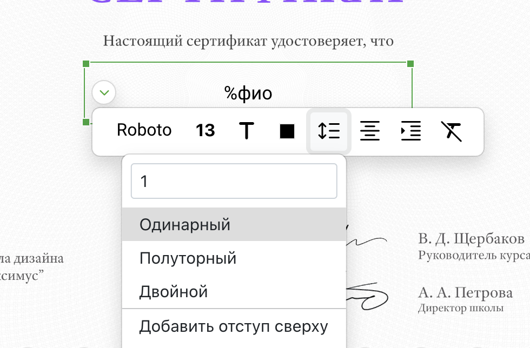Open the font size 13 selector
530x348 pixels.
coord(205,130)
